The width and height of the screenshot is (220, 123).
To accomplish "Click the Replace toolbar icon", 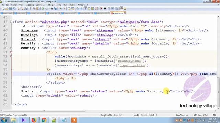I will 55,9.
